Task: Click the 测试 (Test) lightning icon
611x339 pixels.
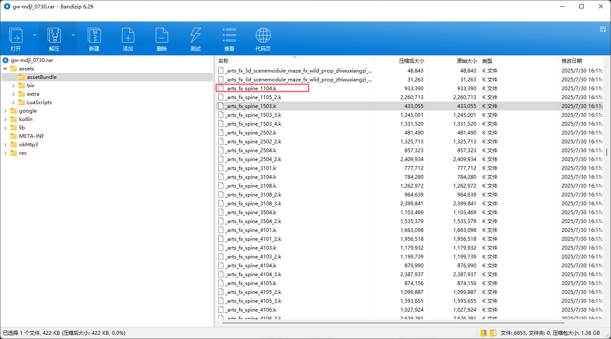Action: [196, 36]
